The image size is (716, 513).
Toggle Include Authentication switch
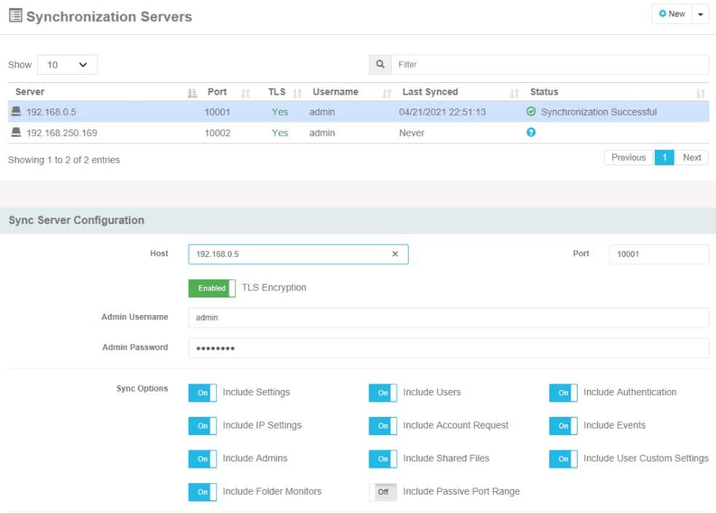(563, 393)
